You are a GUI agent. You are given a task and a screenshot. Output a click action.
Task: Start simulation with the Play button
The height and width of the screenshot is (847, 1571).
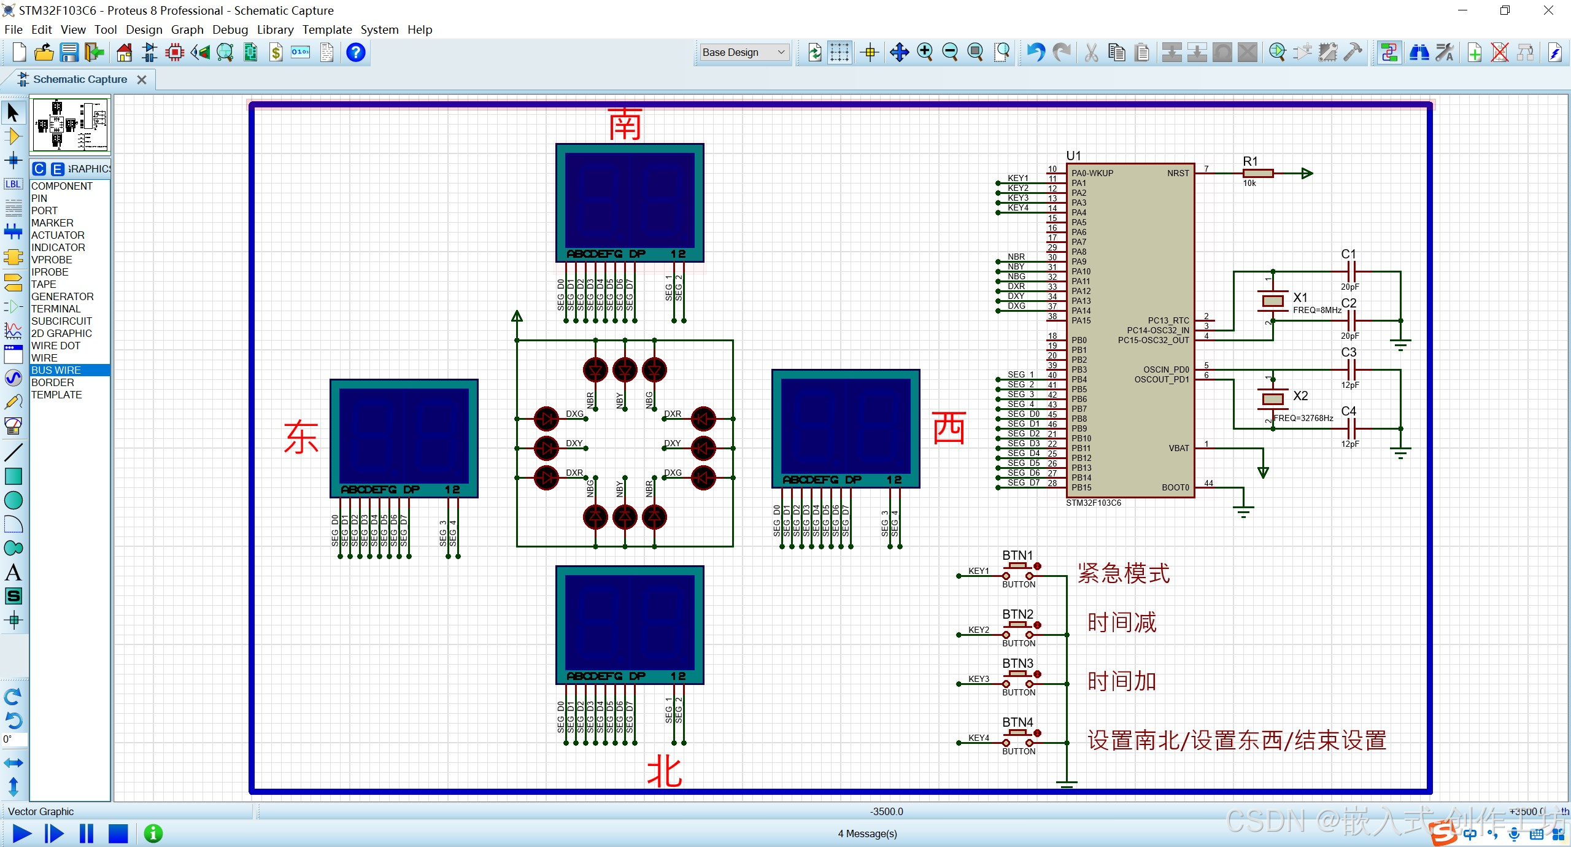coord(21,833)
